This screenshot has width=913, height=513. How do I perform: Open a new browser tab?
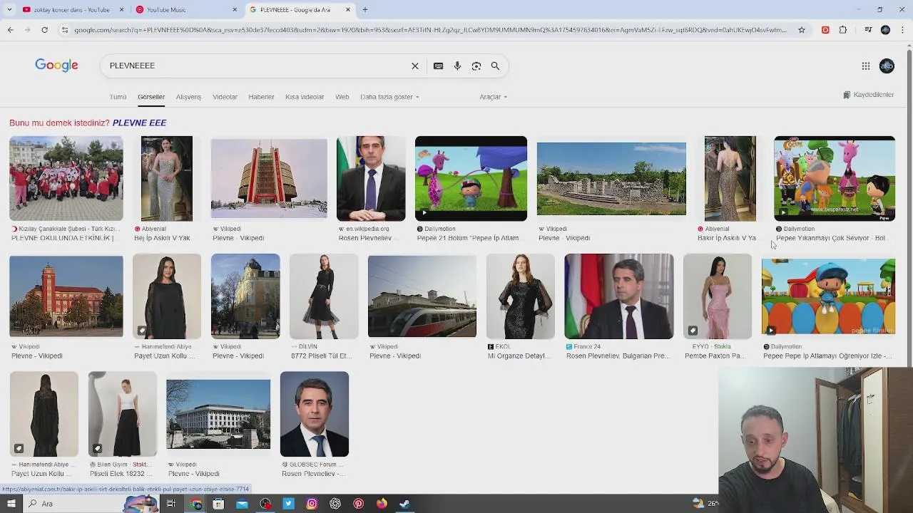coord(364,10)
